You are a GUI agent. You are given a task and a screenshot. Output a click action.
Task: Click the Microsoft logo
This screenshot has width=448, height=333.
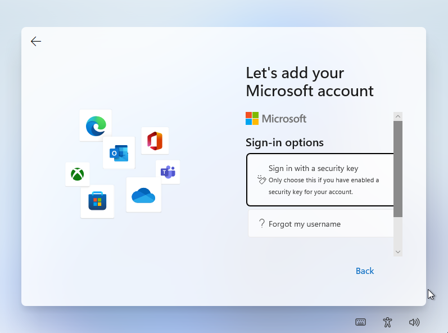coord(276,119)
